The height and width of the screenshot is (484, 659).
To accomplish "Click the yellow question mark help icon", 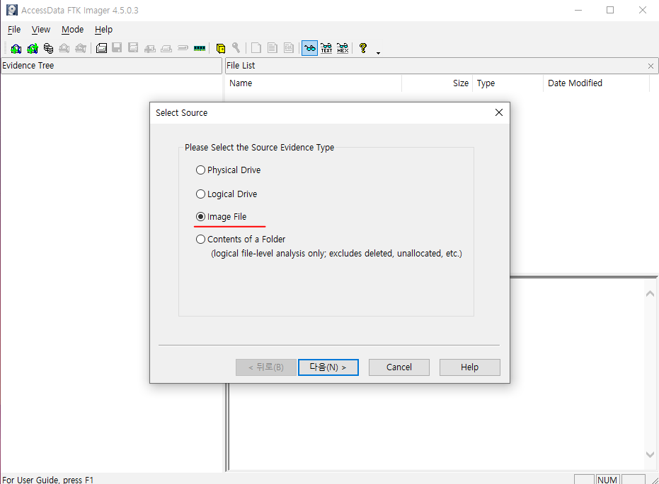I will (x=363, y=48).
